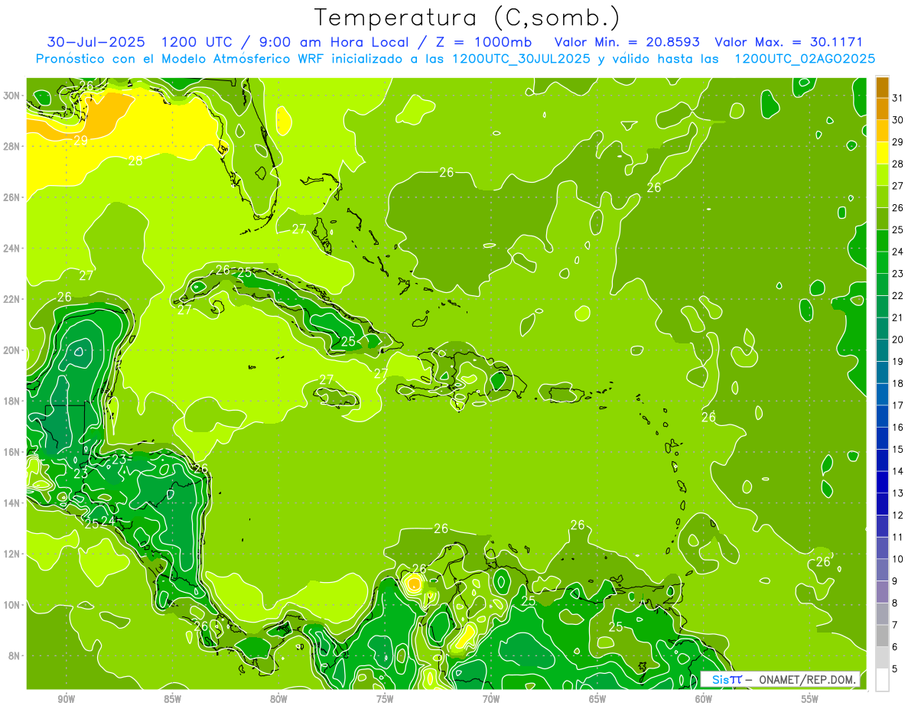Select the 8N latitude axis label
The height and width of the screenshot is (709, 918).
[15, 655]
